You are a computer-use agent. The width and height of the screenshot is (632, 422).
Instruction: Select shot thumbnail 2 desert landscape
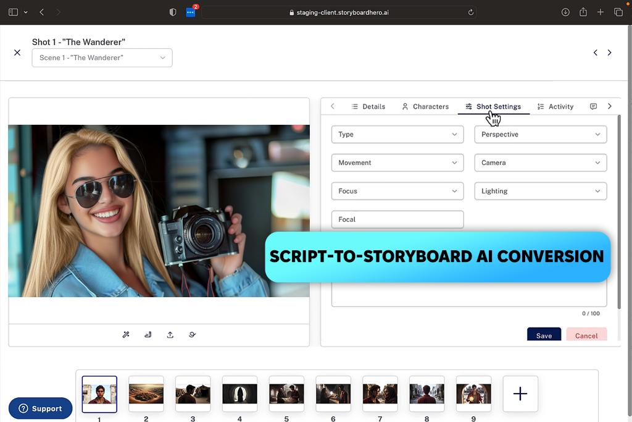146,394
